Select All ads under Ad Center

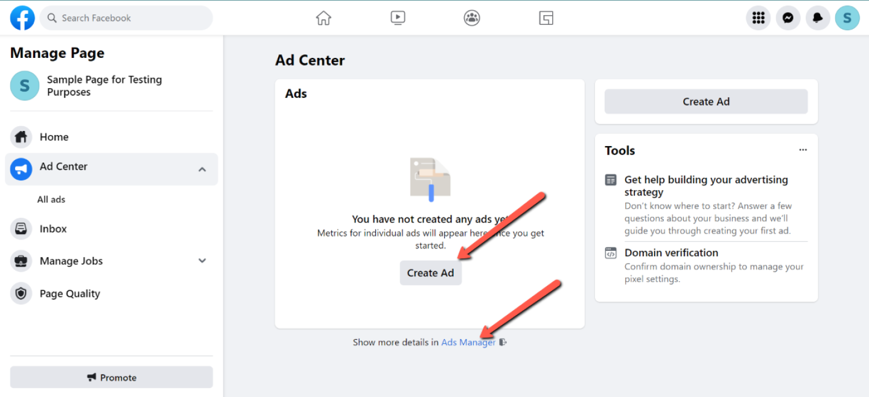[51, 200]
